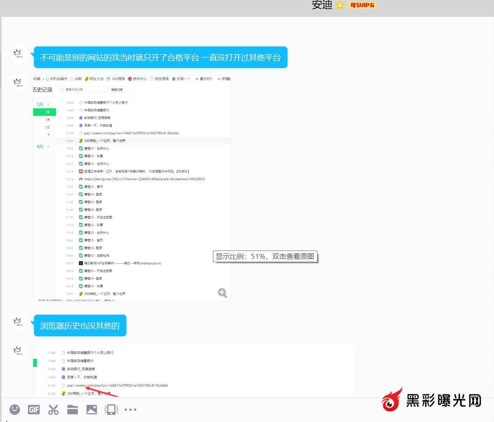Click the magnifier zoom icon on the image

[x=222, y=293]
